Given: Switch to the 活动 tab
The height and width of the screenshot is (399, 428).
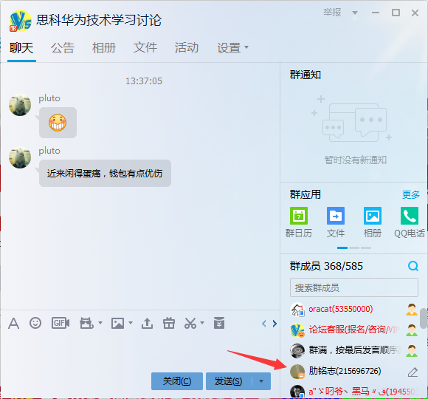Looking at the screenshot, I should pyautogui.click(x=187, y=48).
